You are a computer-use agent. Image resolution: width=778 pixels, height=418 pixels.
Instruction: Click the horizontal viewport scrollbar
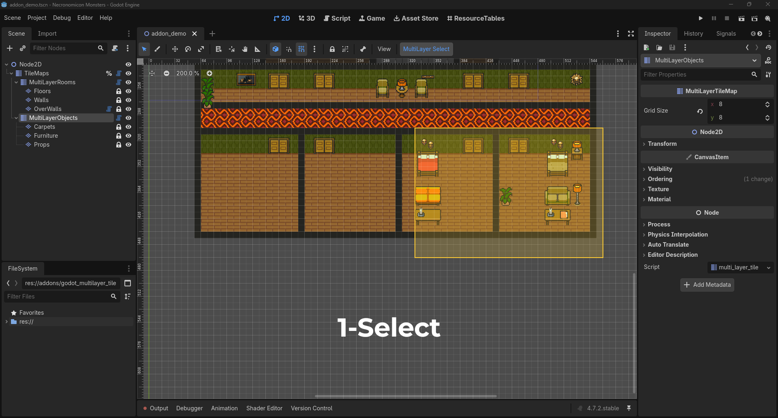click(406, 396)
